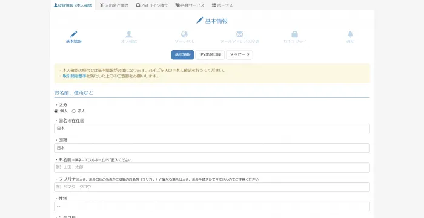Click the lock icon for セキュリティ
This screenshot has height=218, width=424.
(x=295, y=34)
